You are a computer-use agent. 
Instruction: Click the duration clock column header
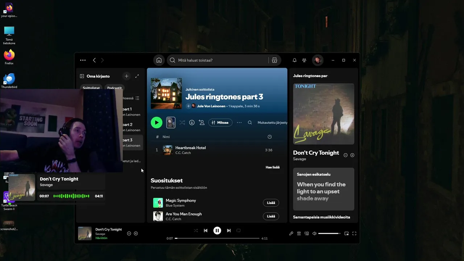[x=269, y=137]
